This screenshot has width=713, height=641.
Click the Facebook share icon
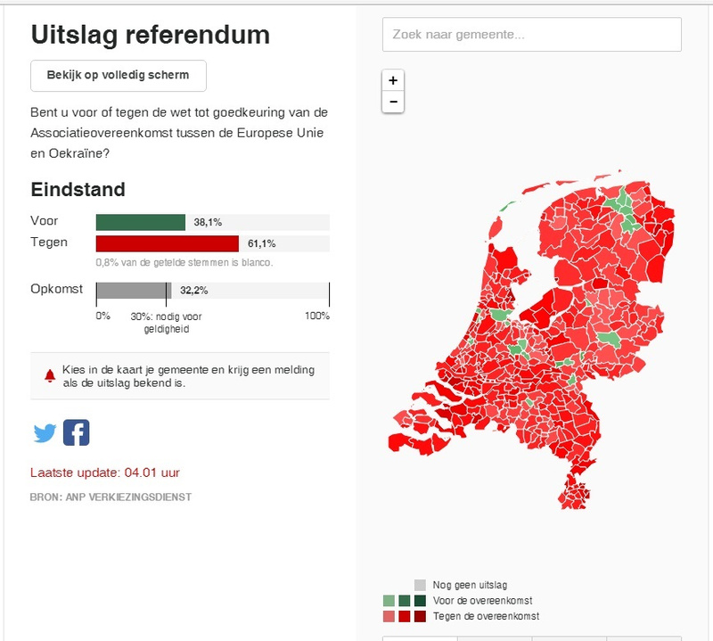(77, 433)
